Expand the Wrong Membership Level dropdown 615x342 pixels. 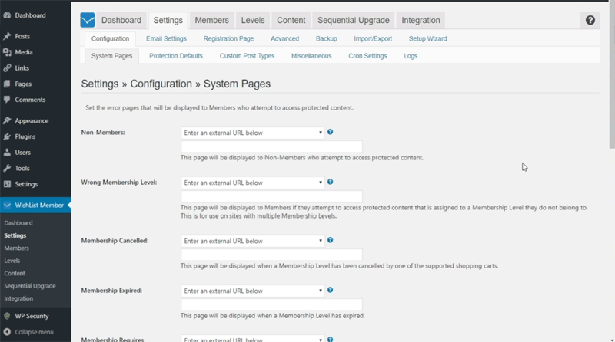click(253, 183)
